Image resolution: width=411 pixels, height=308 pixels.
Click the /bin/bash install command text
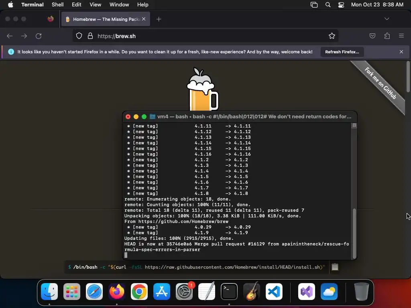[196, 267]
